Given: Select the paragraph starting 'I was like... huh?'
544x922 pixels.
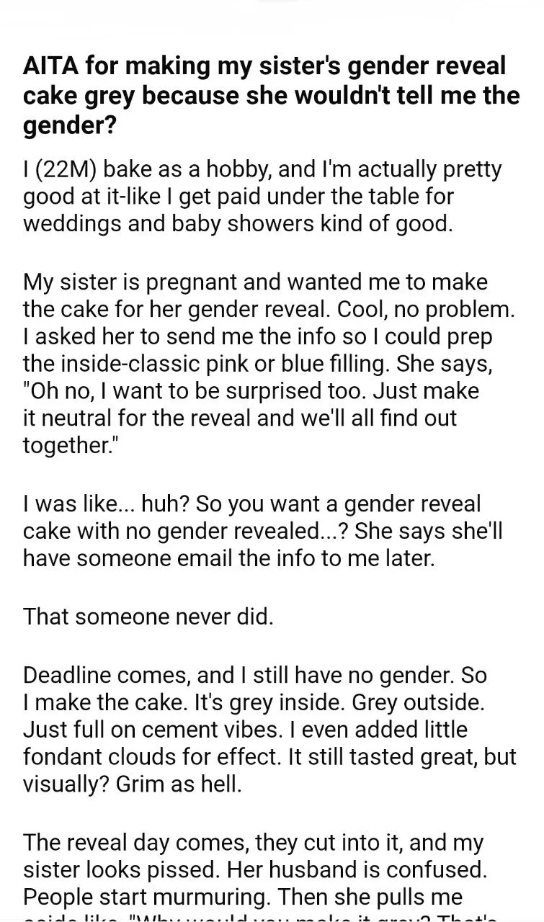Looking at the screenshot, I should click(263, 531).
